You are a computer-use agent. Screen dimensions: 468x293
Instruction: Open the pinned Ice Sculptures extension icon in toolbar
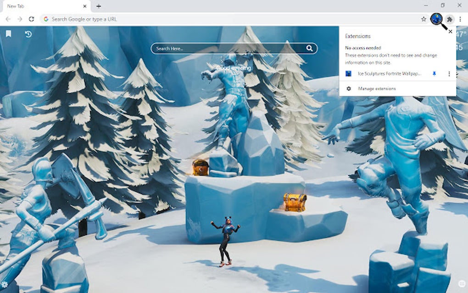tap(436, 19)
